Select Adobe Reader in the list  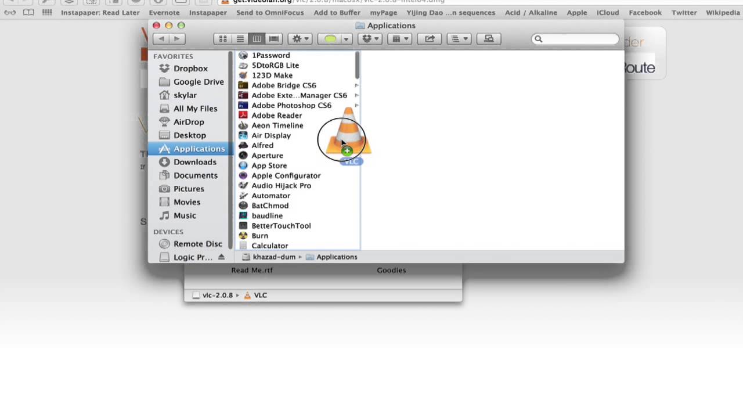click(276, 116)
